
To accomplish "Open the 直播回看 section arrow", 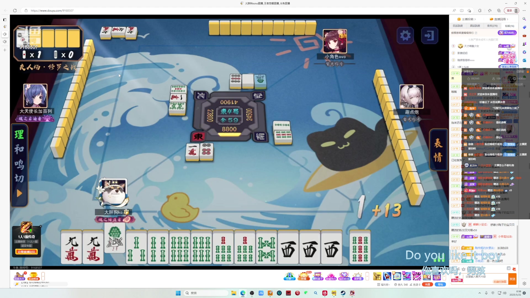I will tap(507, 19).
